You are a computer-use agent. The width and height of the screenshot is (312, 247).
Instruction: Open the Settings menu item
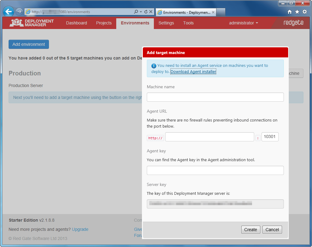pyautogui.click(x=166, y=23)
